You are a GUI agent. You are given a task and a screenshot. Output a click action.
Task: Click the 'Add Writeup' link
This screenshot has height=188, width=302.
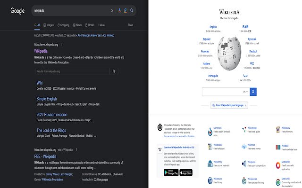click(x=108, y=35)
